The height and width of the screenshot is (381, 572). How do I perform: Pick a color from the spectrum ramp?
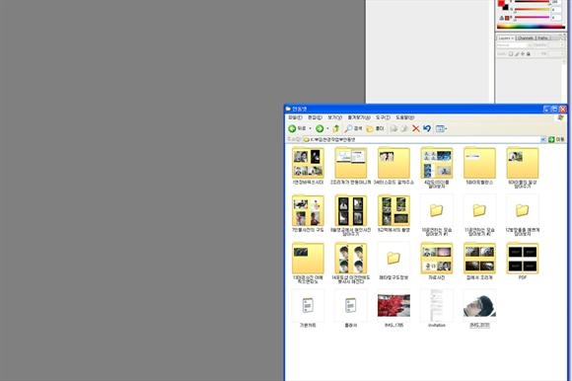[531, 27]
